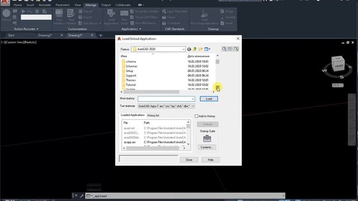Switch to the Parametric tab

[x=63, y=5]
